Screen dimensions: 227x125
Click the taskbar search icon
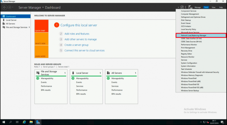point(10,122)
